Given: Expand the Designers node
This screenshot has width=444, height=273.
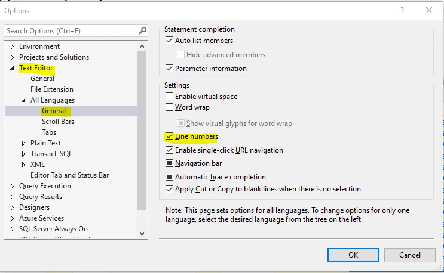Looking at the screenshot, I should coord(12,207).
